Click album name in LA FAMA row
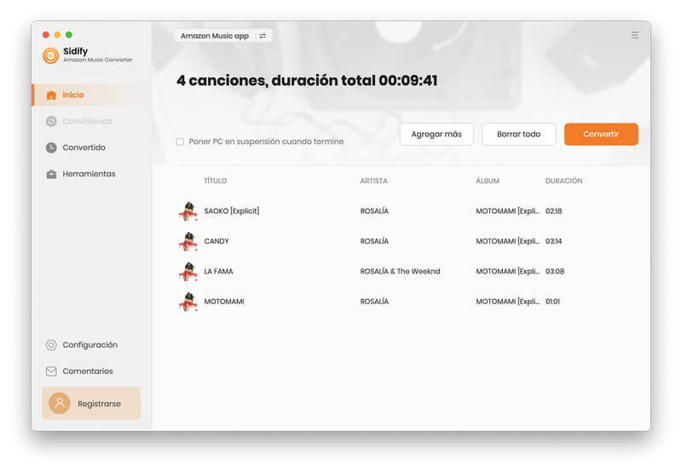682x472 pixels. pos(507,272)
